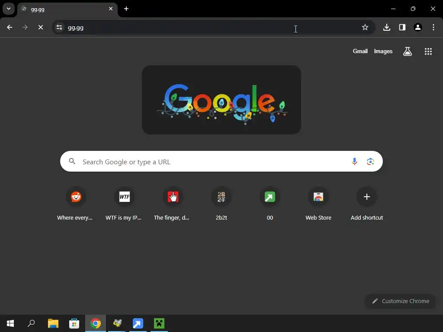Switch to Chrome in the taskbar
Screen dimensions: 443x332
tap(96, 323)
